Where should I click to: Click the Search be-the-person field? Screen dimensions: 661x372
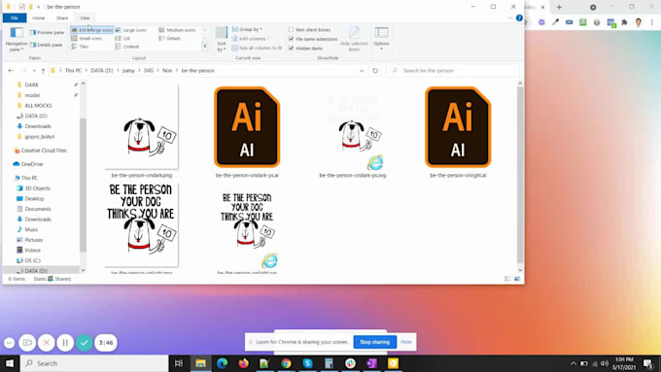[453, 71]
